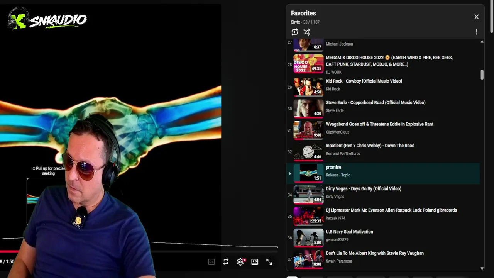This screenshot has height=278, width=494.
Task: Open the Copperhead Road video thumbnail
Action: pos(308,108)
